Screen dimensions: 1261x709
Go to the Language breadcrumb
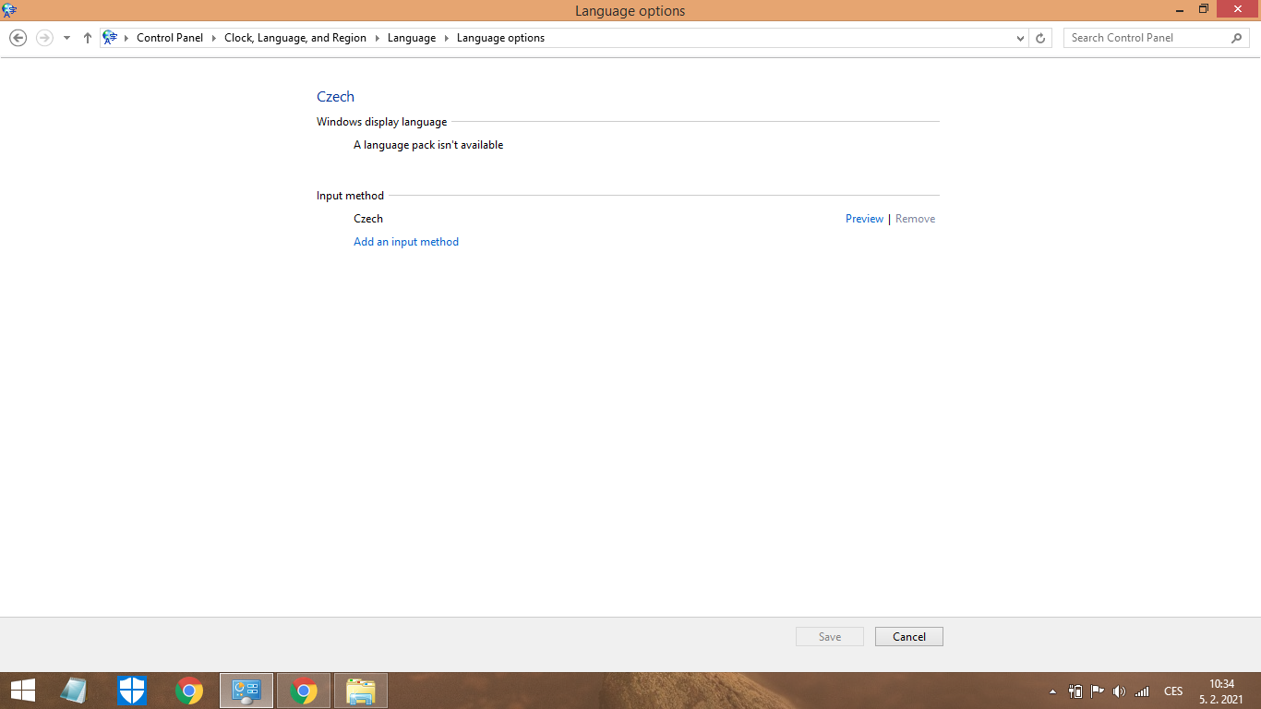412,38
